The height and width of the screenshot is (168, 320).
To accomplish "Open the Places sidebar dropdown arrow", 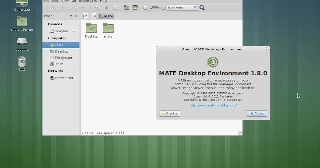I will pyautogui.click(x=71, y=16).
